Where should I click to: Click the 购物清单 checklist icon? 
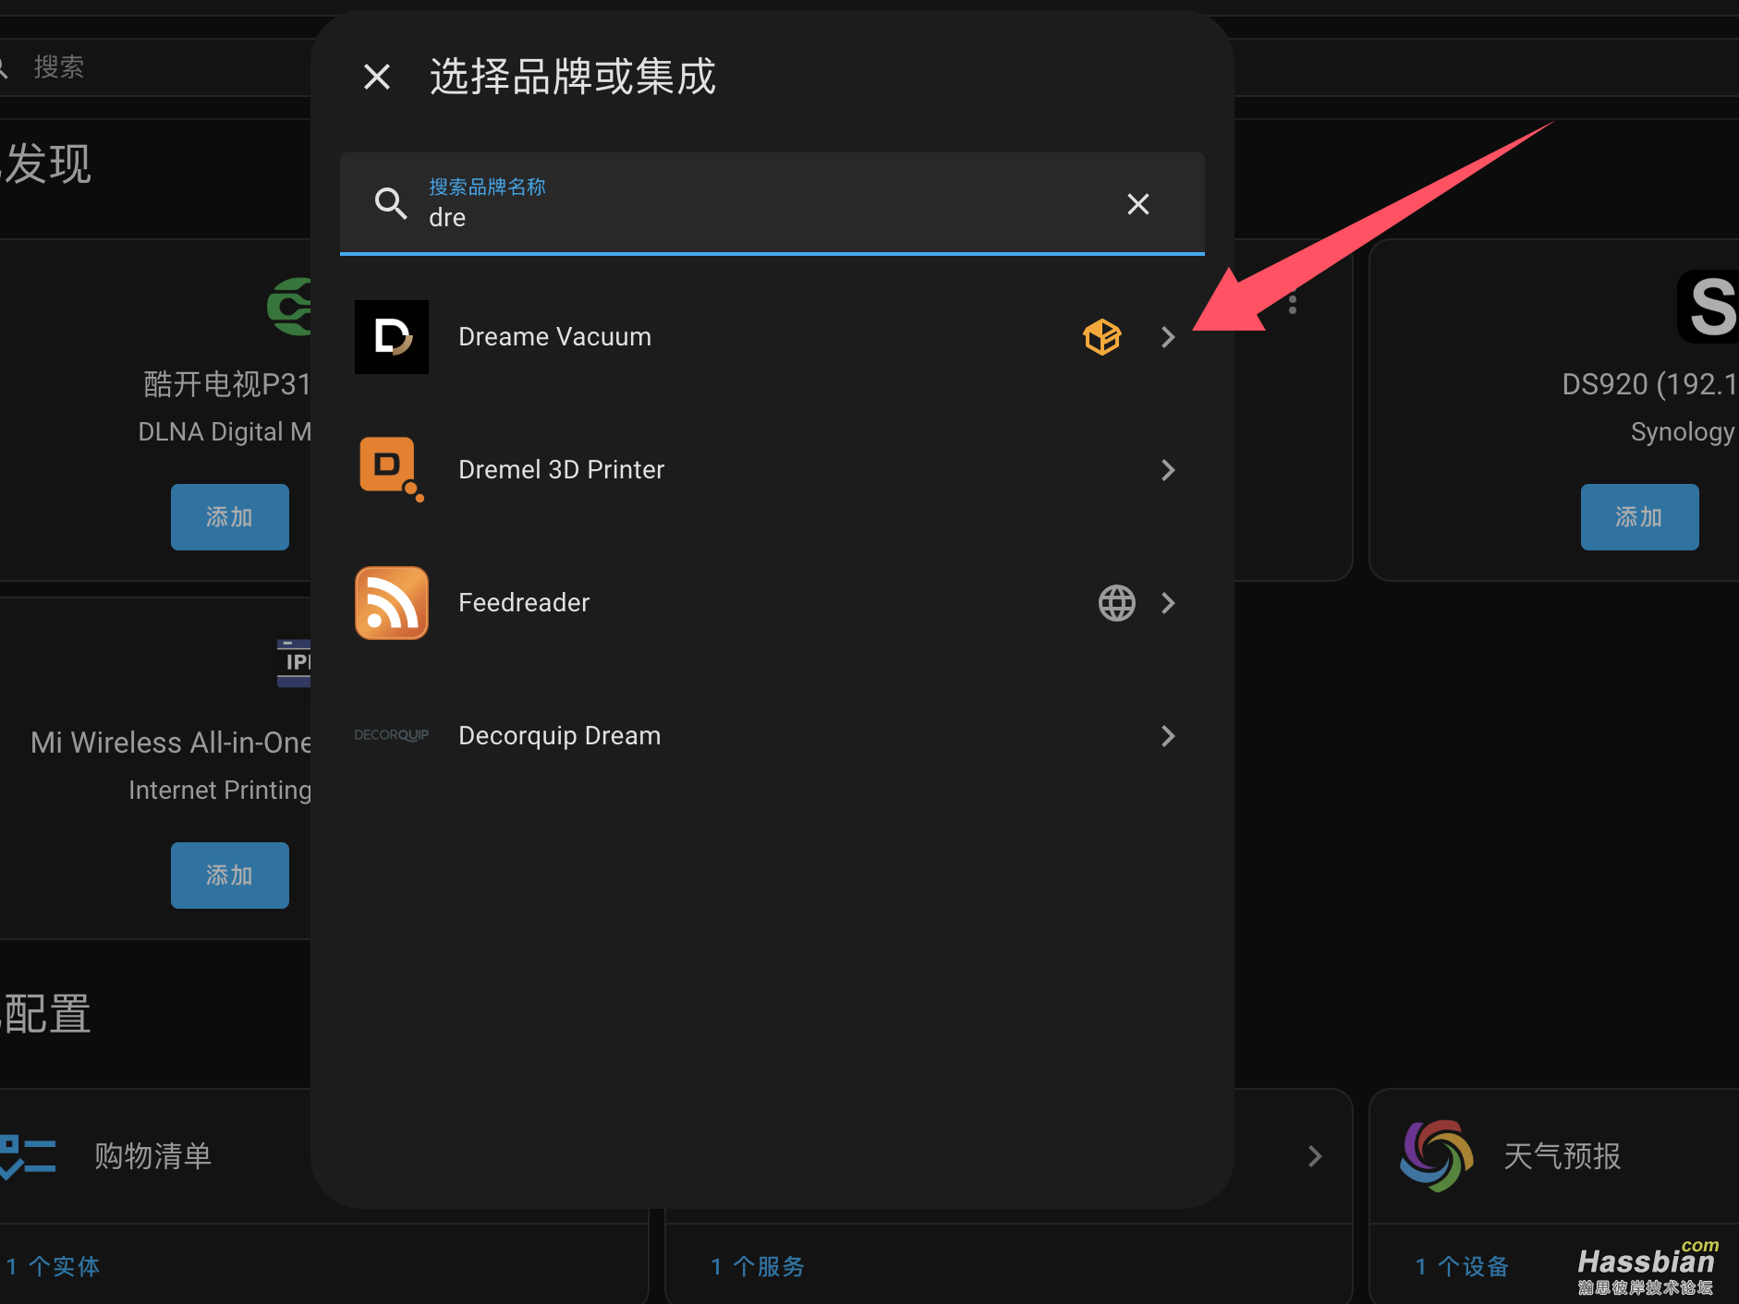[x=28, y=1156]
